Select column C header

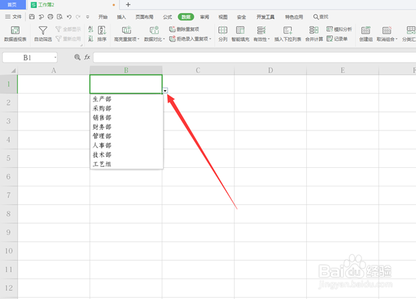[x=198, y=70]
